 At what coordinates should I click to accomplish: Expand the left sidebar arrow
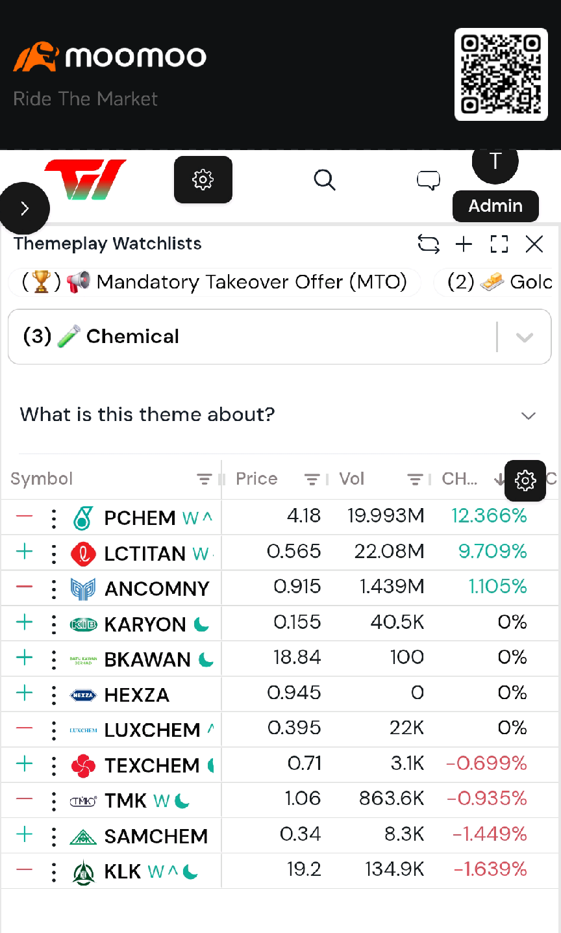pos(25,208)
